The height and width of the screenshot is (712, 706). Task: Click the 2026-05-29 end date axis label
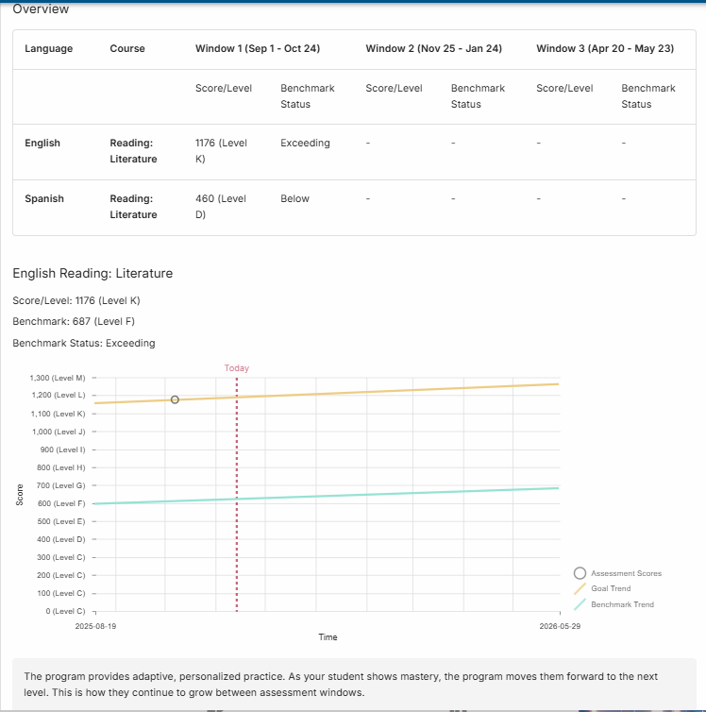pos(560,625)
